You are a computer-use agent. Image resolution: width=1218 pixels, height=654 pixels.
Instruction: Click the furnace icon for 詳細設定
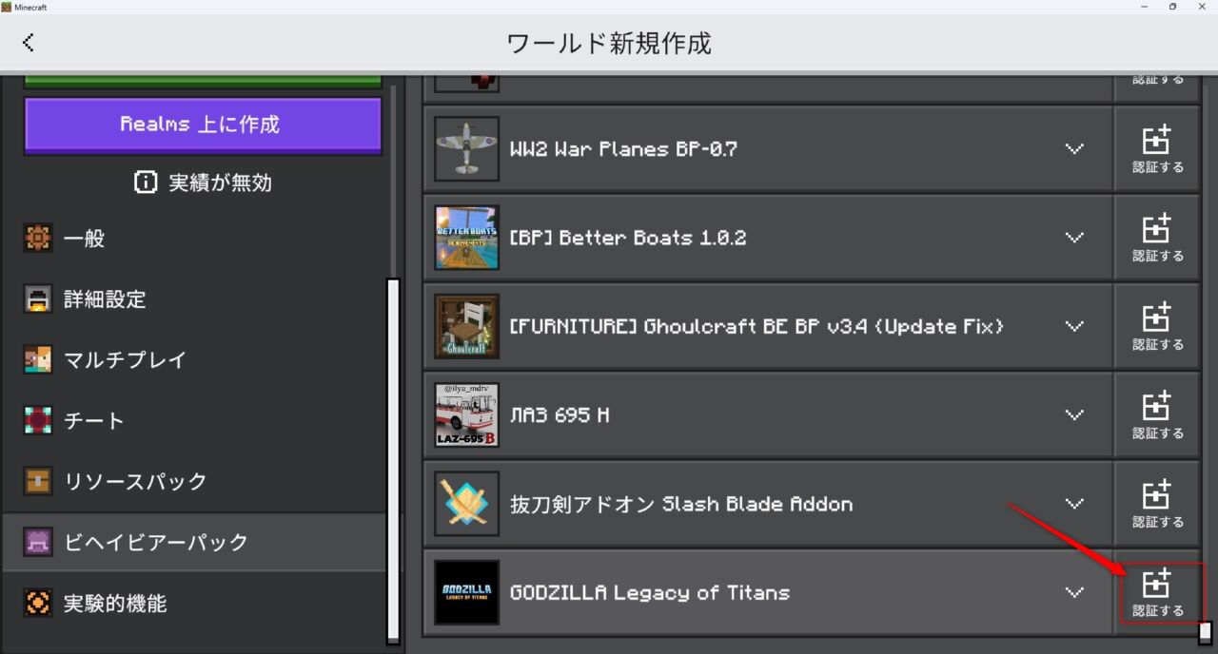38,299
